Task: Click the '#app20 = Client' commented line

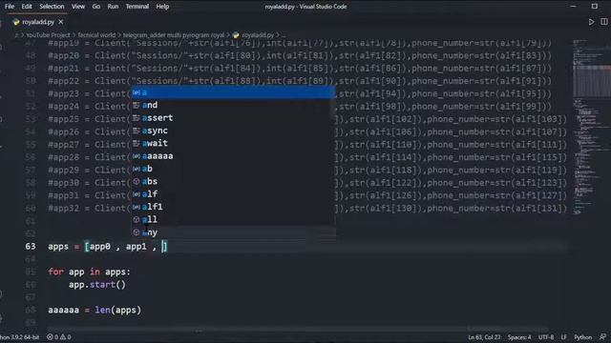Action: tap(300, 55)
